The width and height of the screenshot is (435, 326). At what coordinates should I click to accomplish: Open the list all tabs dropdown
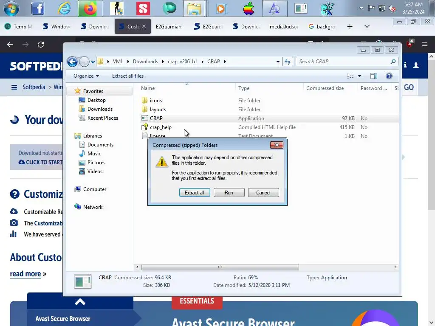(367, 26)
